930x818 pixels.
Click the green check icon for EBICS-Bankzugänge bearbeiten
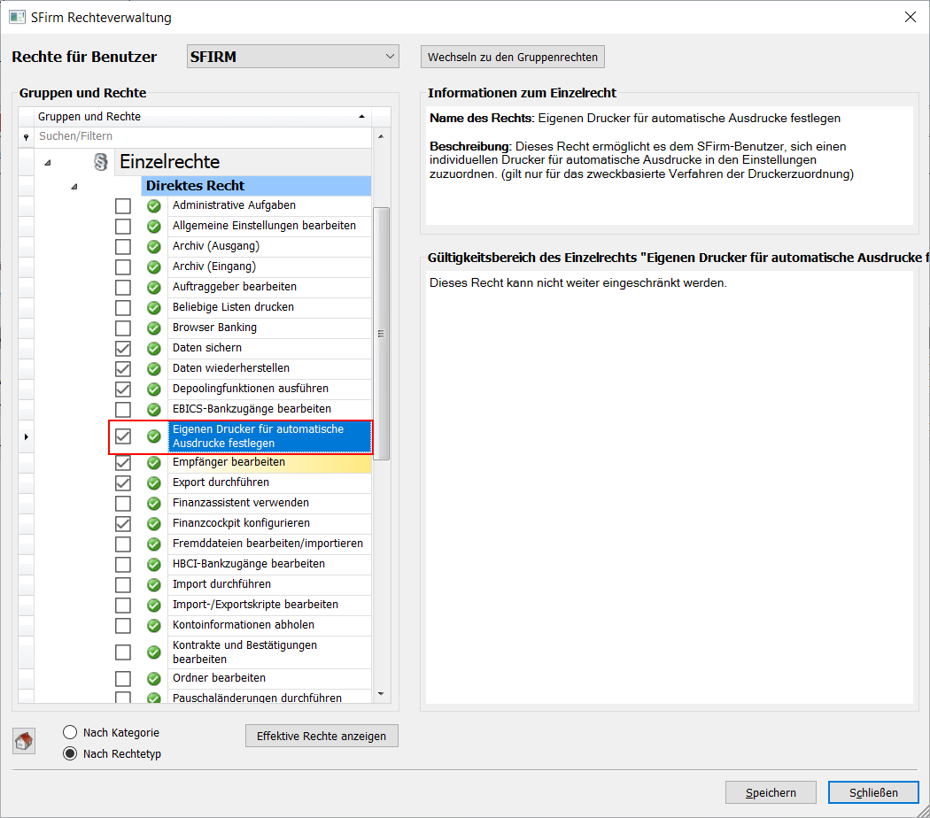coord(153,410)
